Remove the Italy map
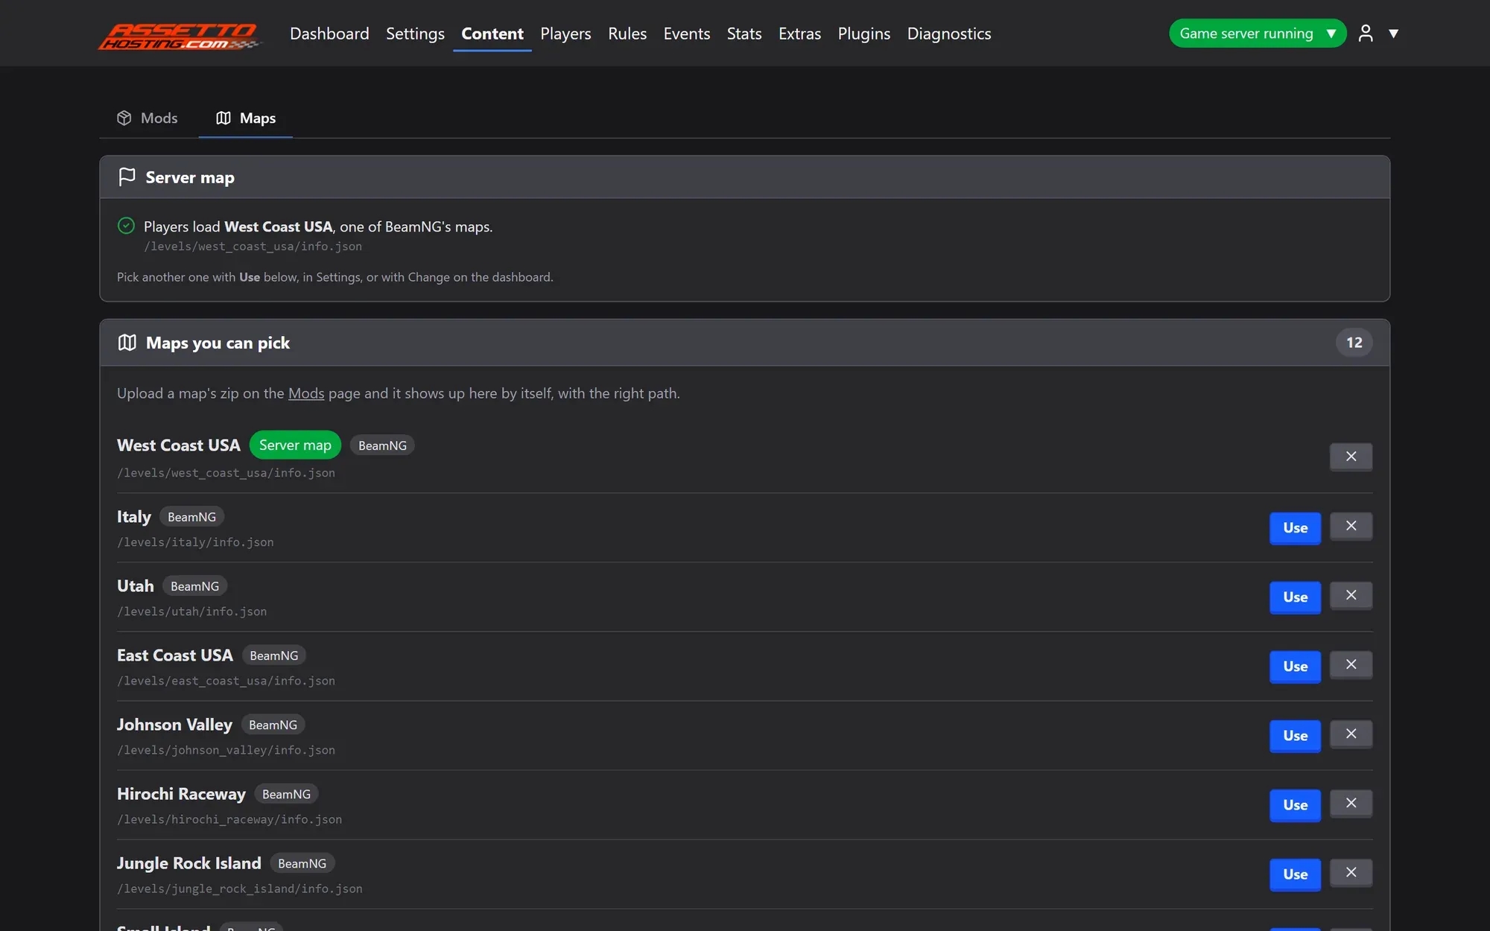This screenshot has width=1490, height=931. 1351,526
